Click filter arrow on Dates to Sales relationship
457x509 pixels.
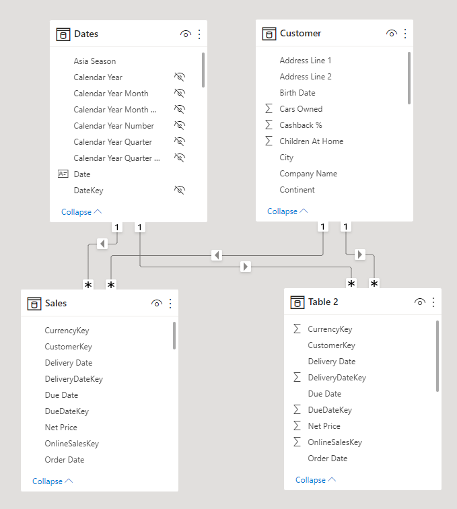click(102, 244)
